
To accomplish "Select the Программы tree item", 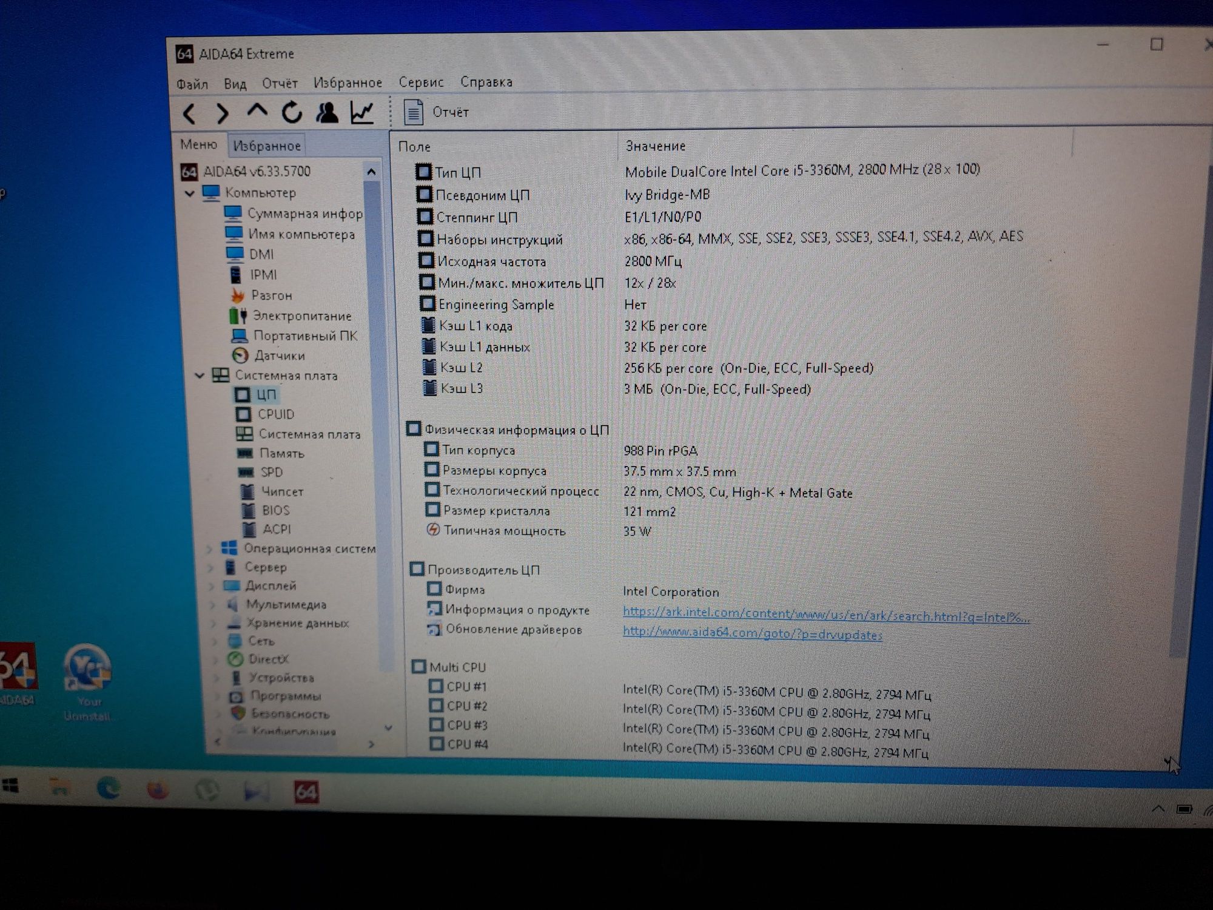I will [x=275, y=696].
